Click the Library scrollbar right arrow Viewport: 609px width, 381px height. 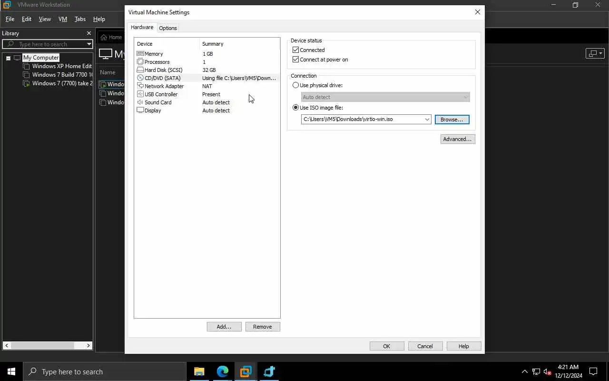[88, 345]
